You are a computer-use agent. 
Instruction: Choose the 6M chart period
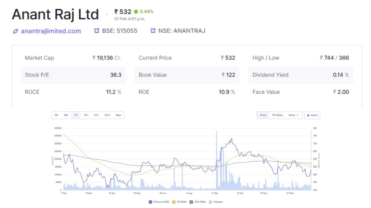66,115
